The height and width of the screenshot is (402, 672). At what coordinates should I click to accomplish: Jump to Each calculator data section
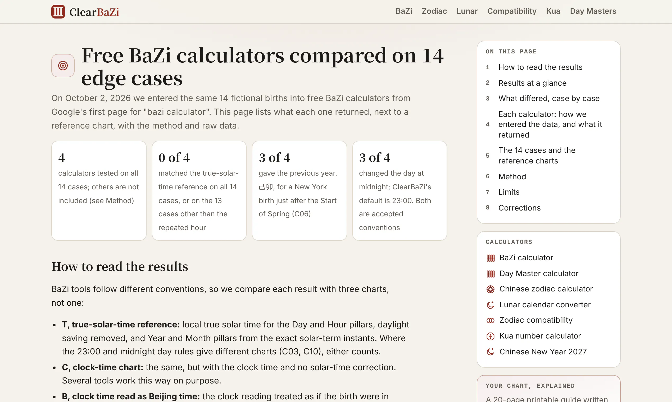550,124
